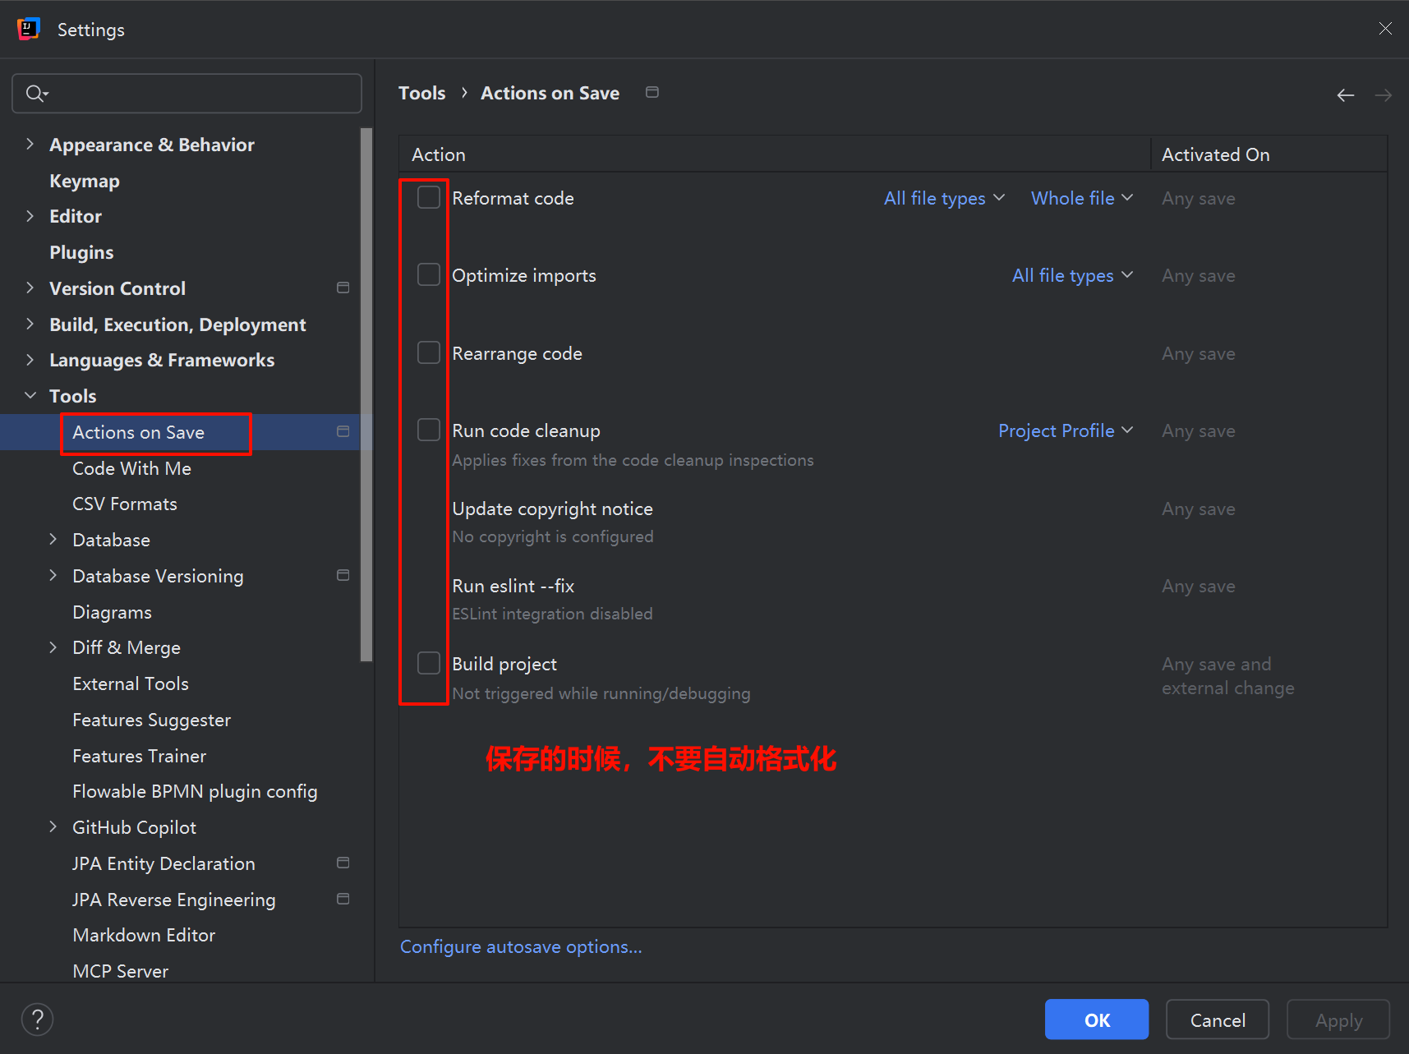This screenshot has width=1409, height=1054.
Task: Open the Project Profile dropdown
Action: pos(1065,430)
